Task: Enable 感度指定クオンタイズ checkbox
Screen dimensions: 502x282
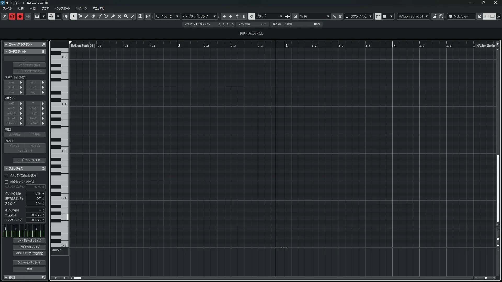Action: [7, 182]
